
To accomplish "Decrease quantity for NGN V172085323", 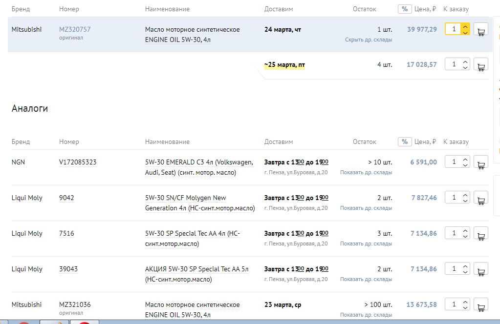I will [x=465, y=165].
